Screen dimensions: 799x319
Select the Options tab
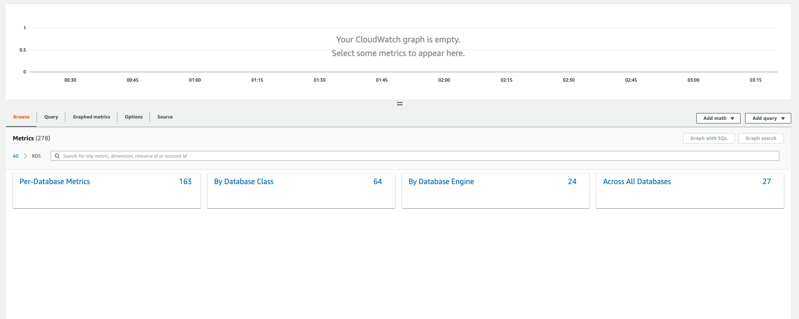pos(133,117)
